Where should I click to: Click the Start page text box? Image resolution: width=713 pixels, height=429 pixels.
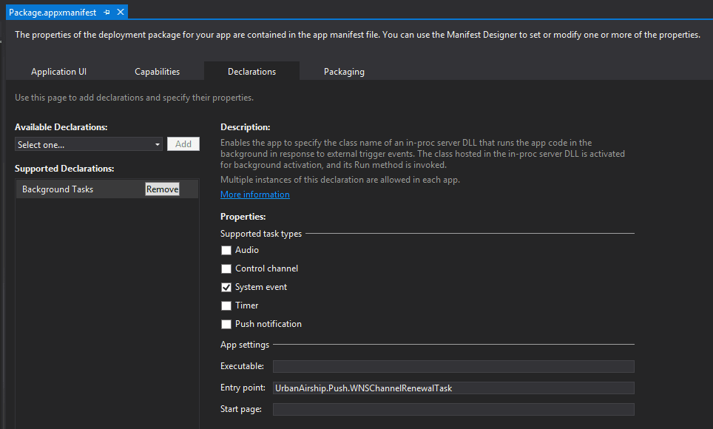[453, 409]
